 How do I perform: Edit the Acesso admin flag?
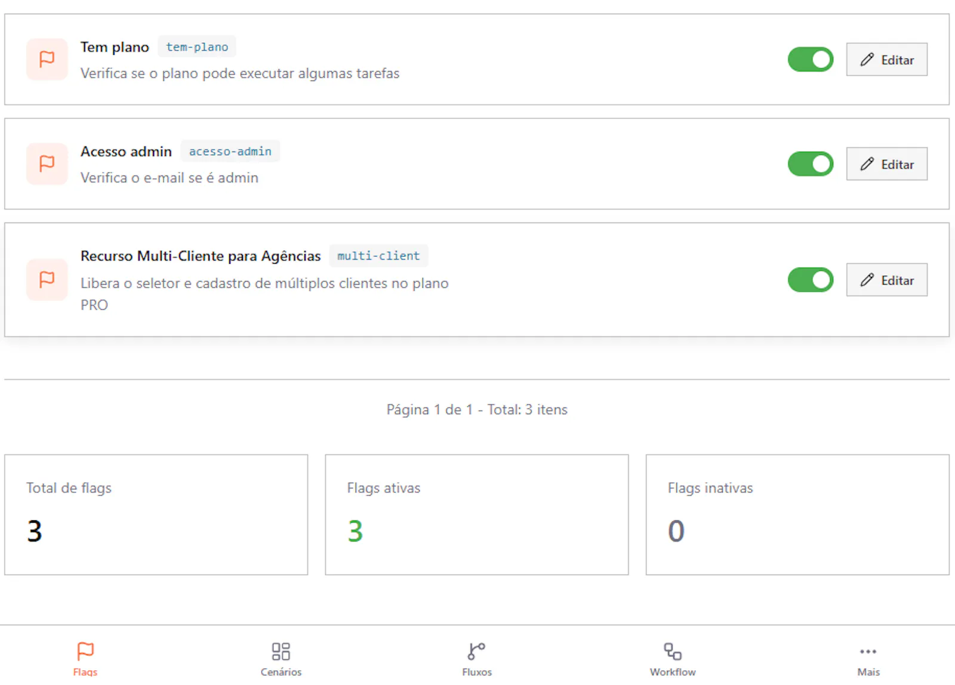(887, 164)
